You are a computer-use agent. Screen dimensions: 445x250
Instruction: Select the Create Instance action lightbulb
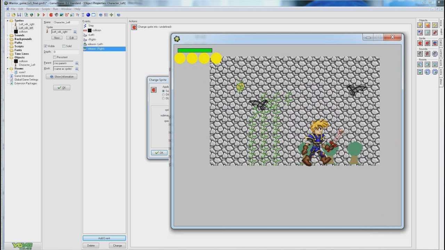pyautogui.click(x=420, y=25)
